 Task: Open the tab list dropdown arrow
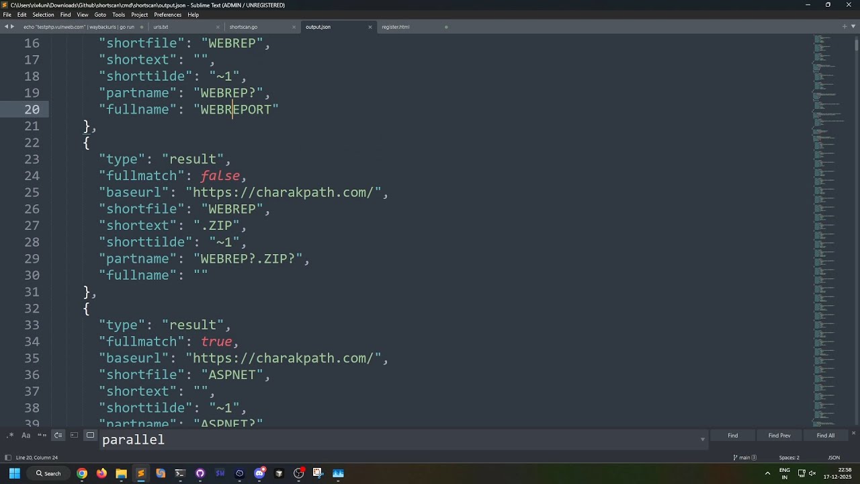click(853, 27)
